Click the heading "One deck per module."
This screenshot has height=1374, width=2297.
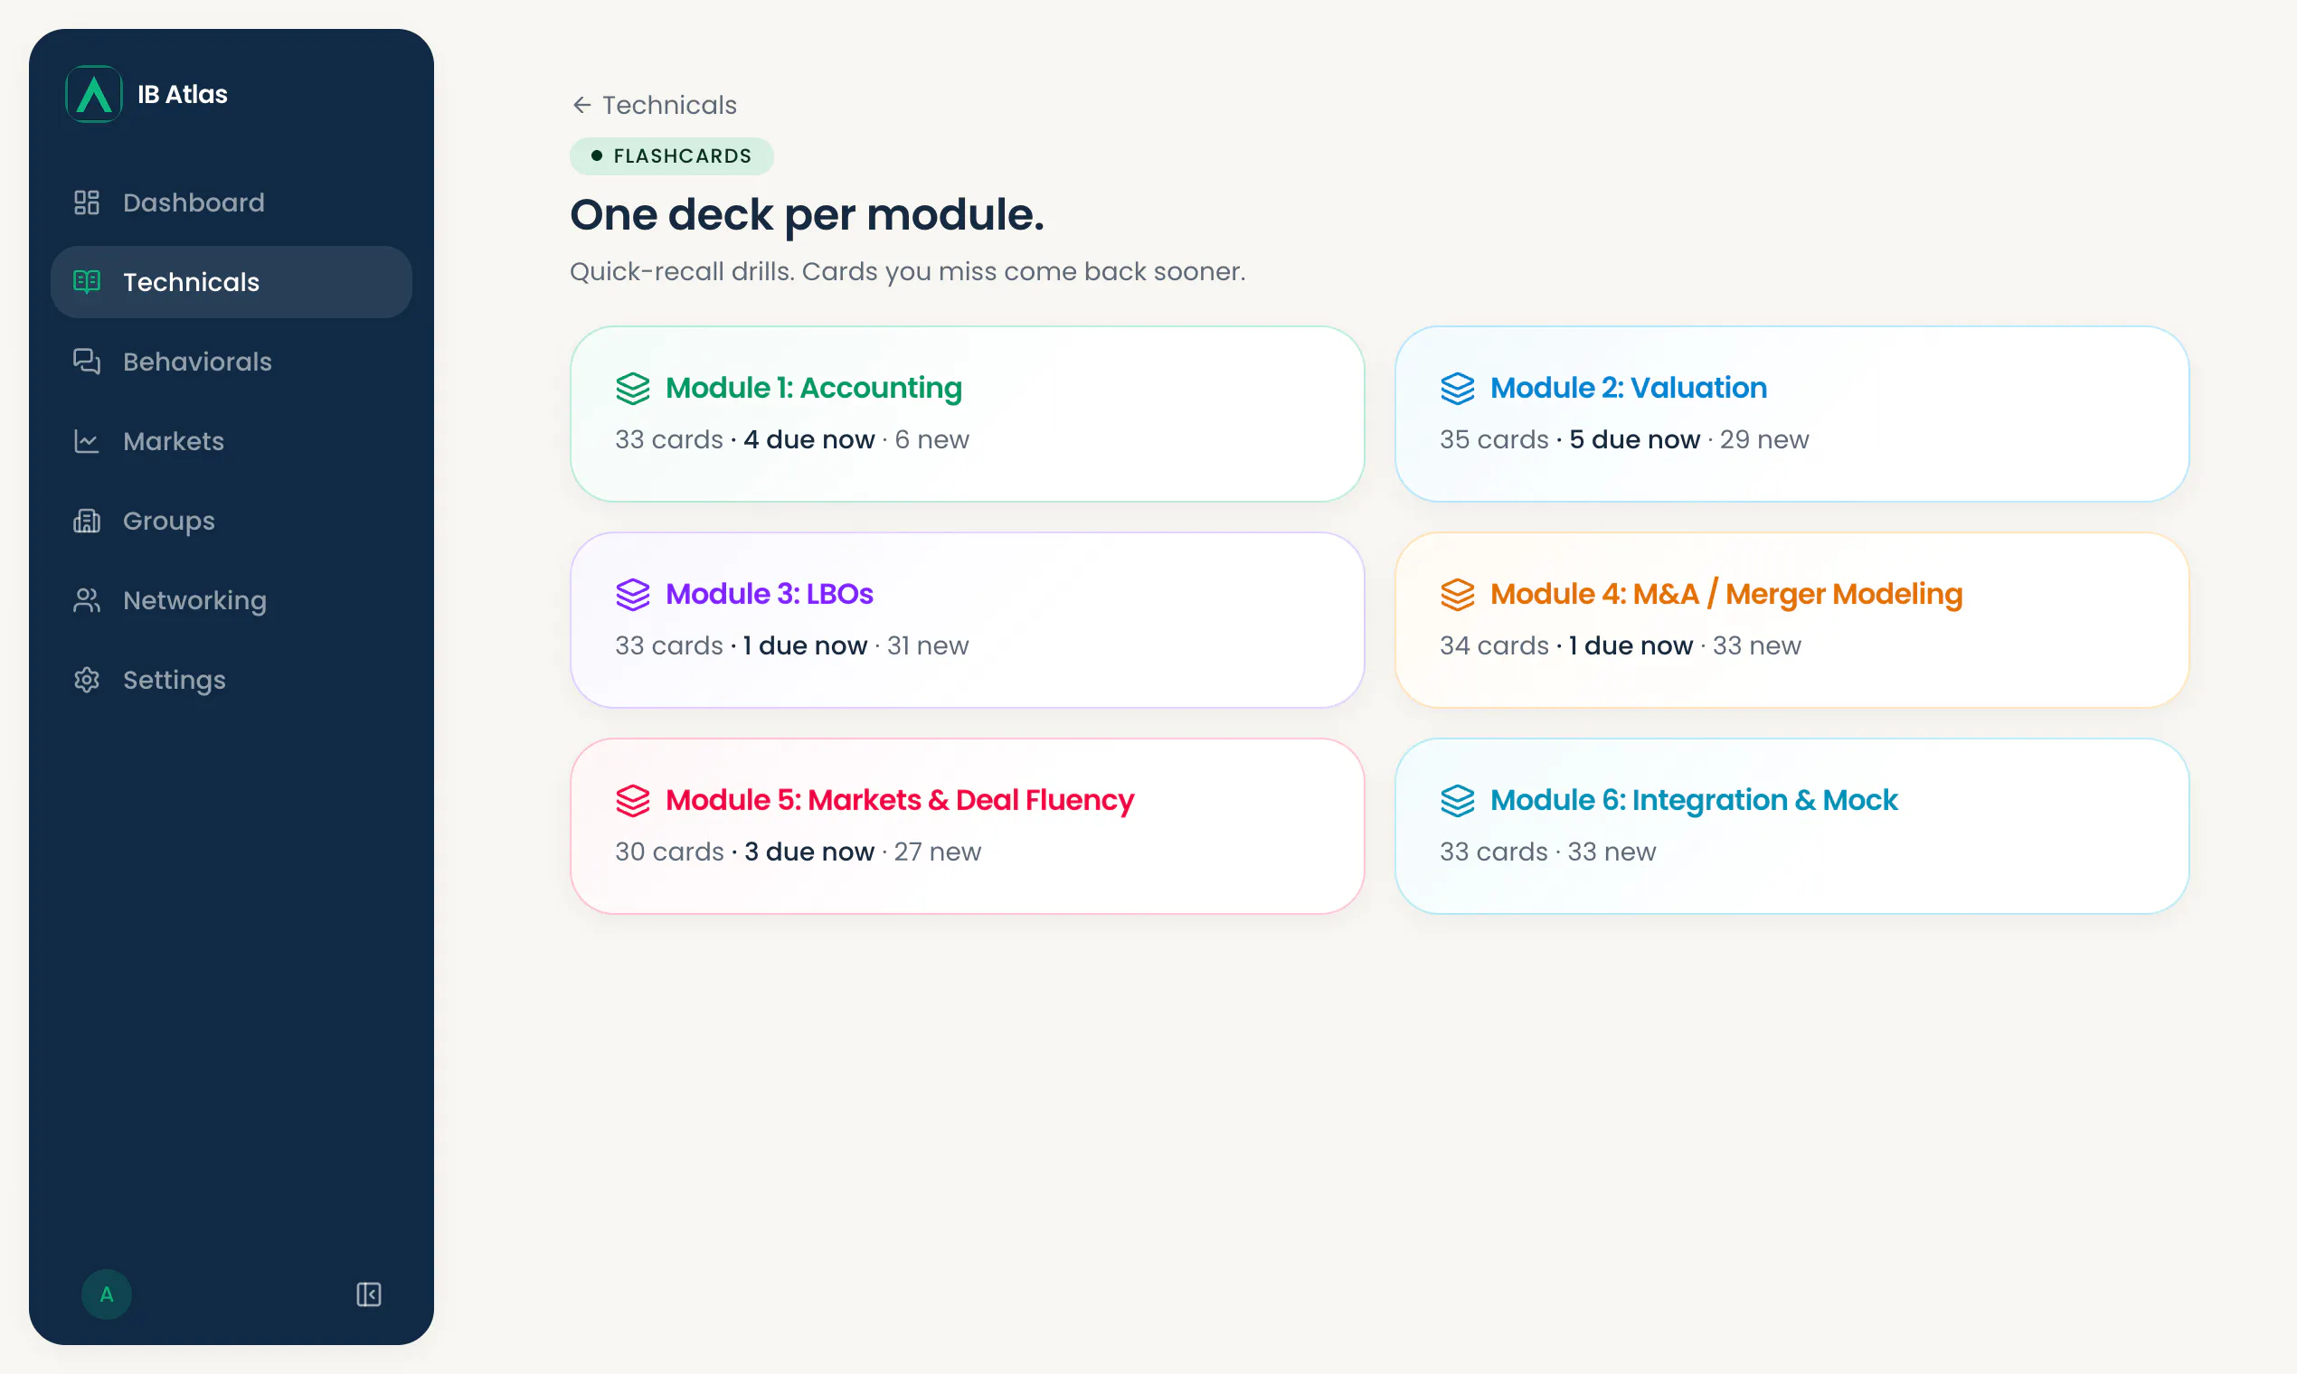point(807,216)
